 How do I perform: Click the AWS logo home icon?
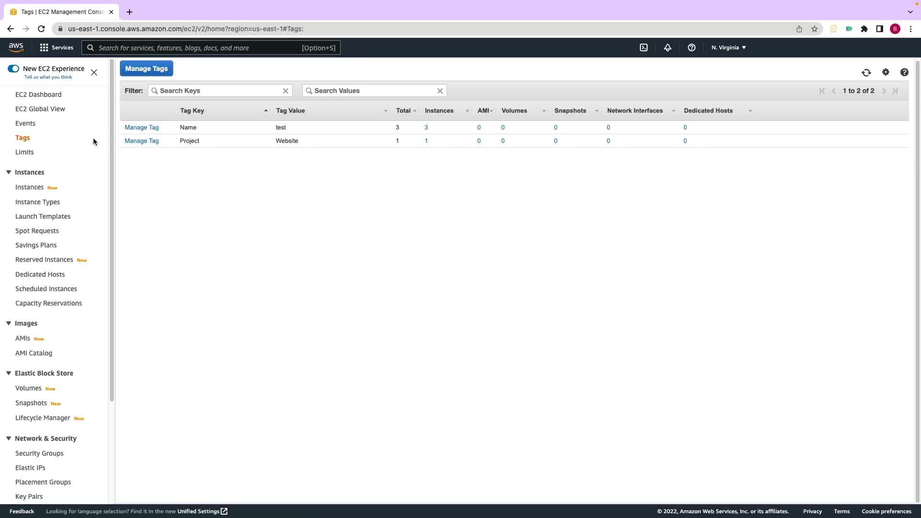click(x=16, y=47)
